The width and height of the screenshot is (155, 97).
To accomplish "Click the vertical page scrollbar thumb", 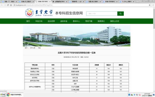I will coord(154,19).
